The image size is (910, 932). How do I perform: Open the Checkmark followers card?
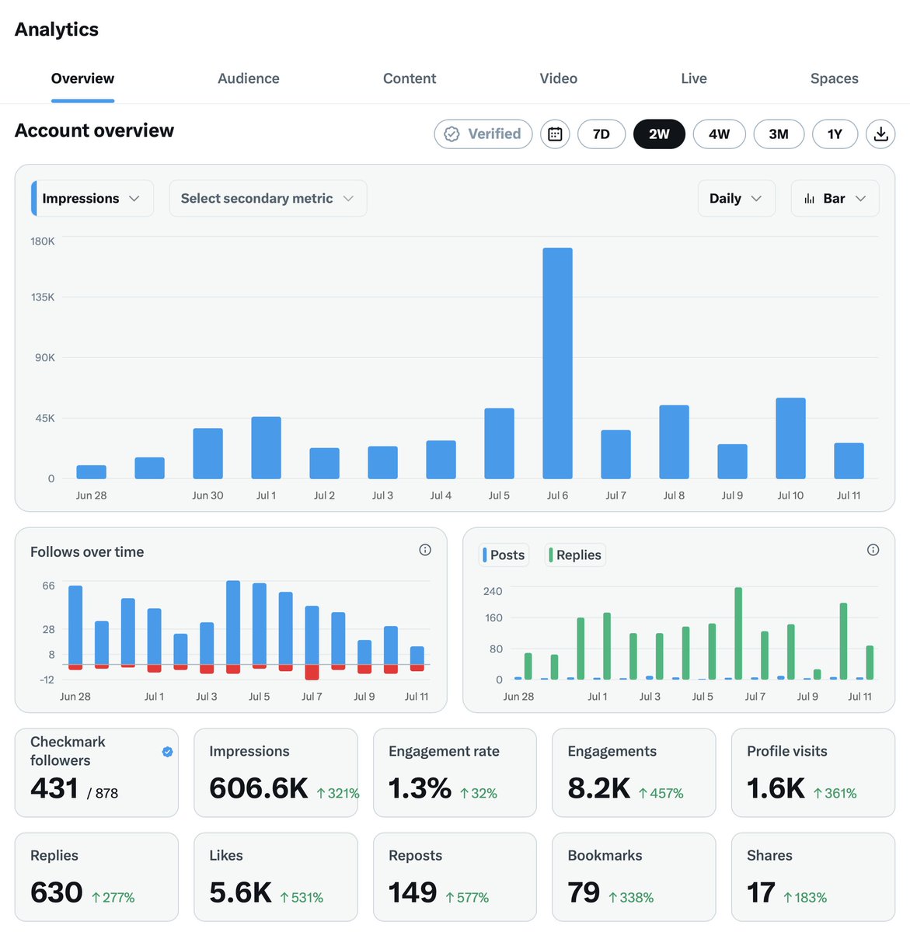pyautogui.click(x=96, y=773)
